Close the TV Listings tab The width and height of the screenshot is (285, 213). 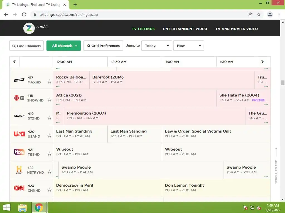pos(65,5)
